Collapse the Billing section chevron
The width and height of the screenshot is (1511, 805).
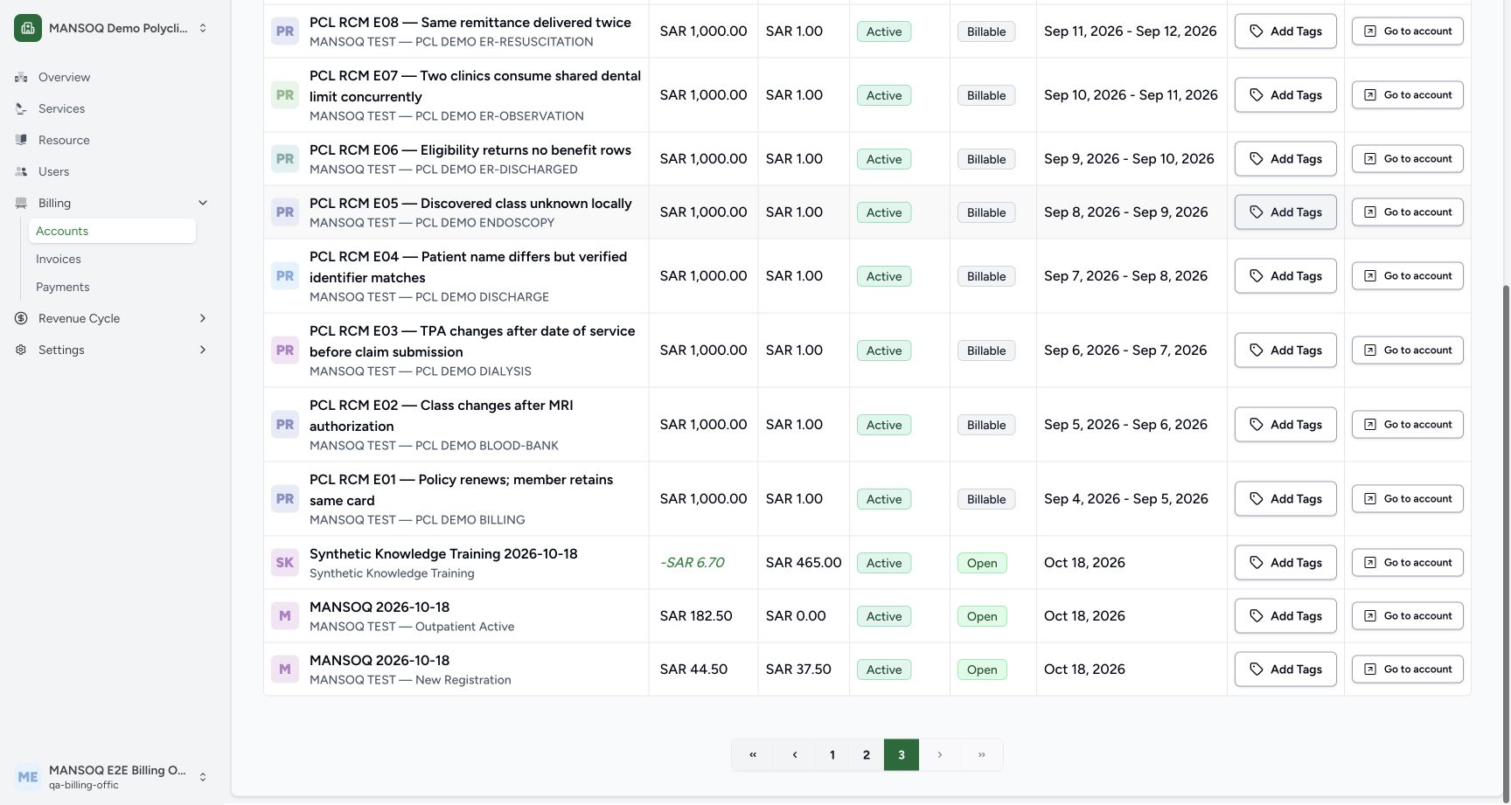203,203
